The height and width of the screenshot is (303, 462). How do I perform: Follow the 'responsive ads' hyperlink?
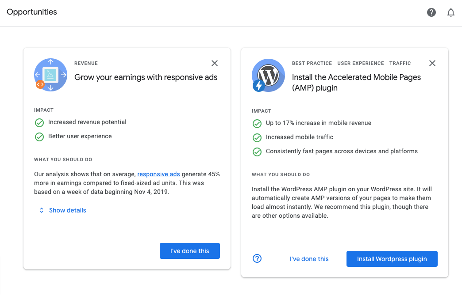158,174
